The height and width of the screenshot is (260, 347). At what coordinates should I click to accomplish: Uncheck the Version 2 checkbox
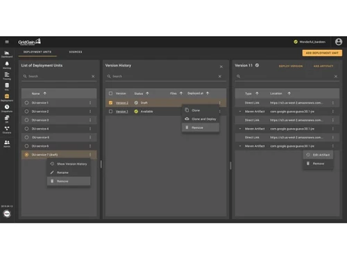(x=110, y=103)
